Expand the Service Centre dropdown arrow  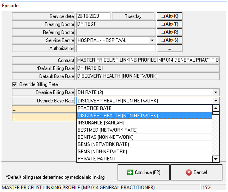pyautogui.click(x=152, y=40)
